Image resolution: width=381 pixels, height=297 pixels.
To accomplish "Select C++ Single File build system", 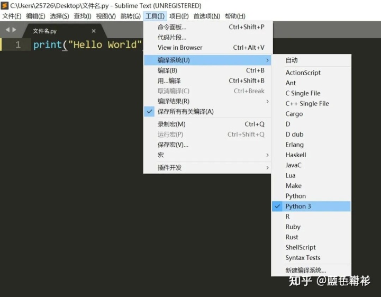I will (x=311, y=103).
